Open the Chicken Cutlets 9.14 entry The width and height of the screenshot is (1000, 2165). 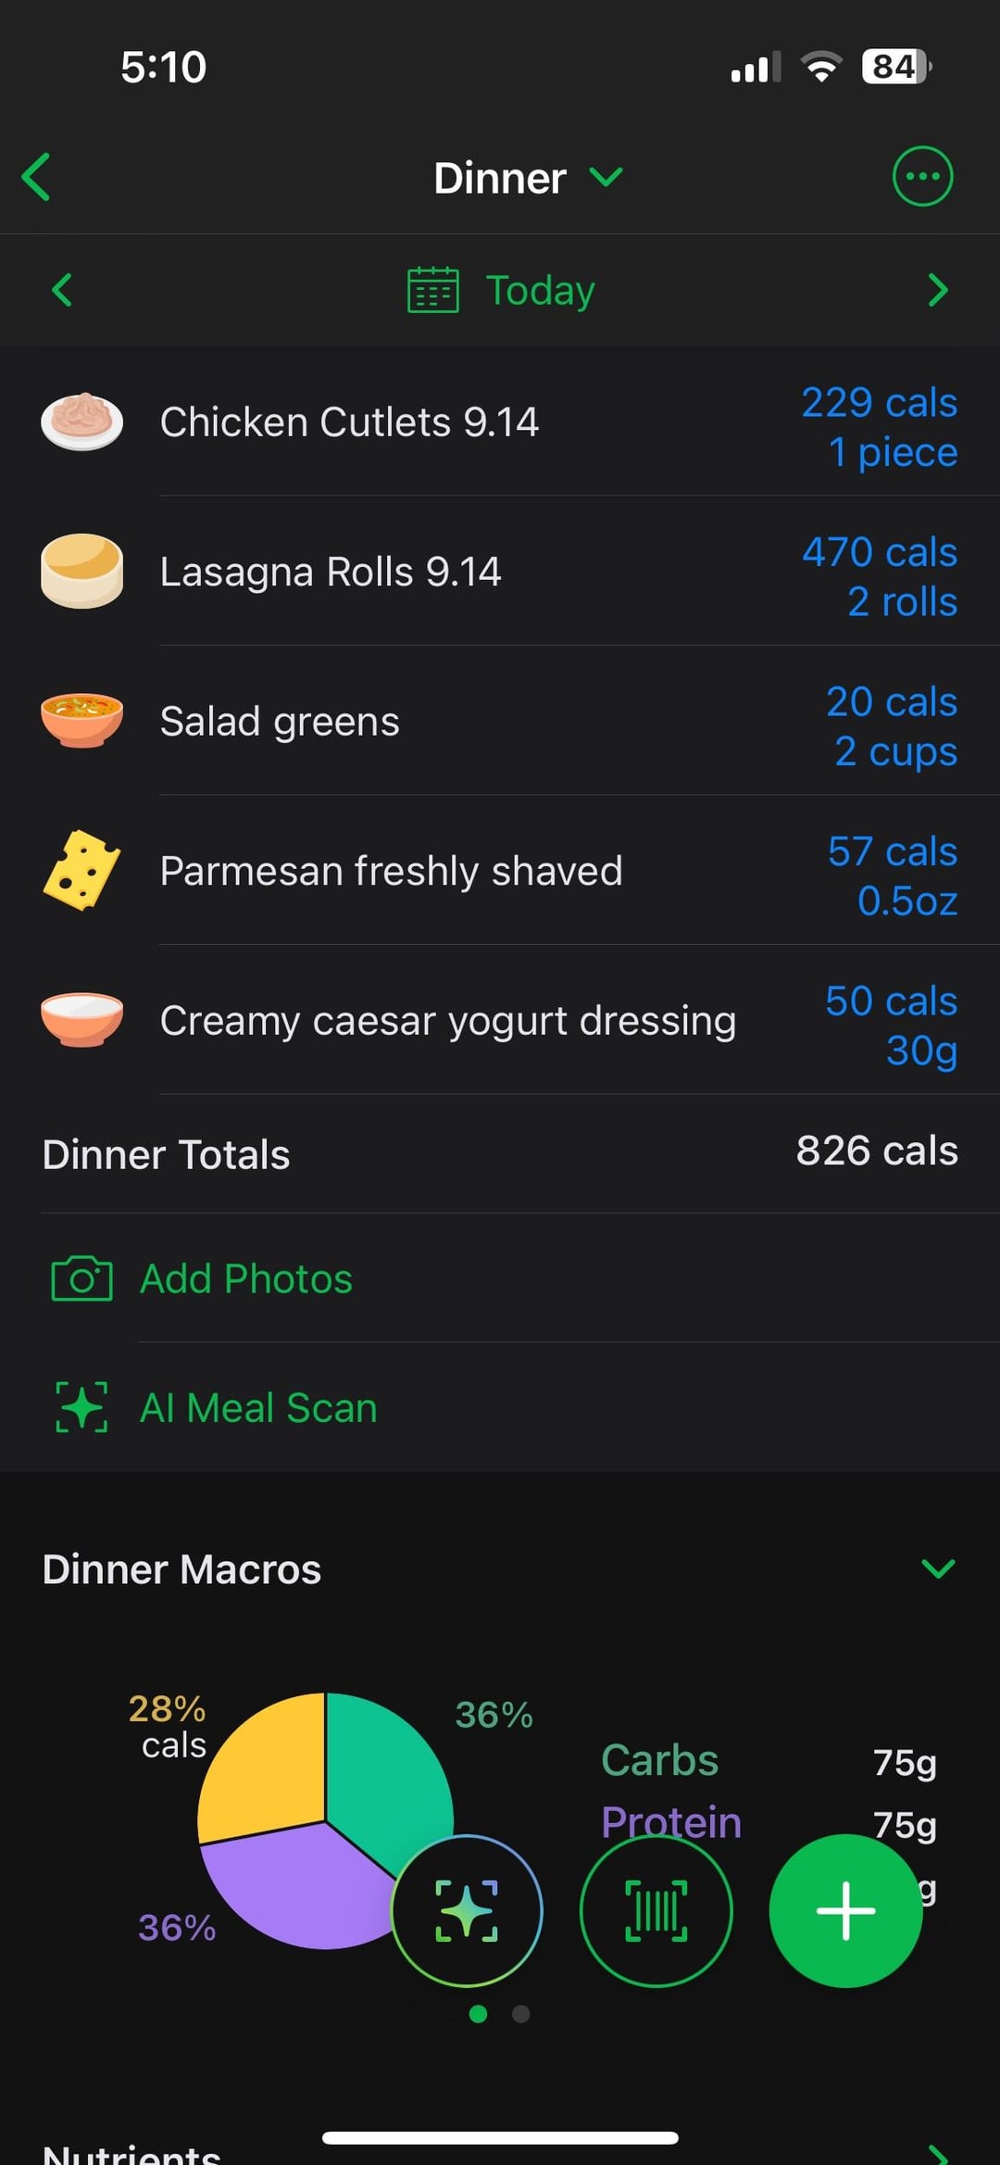tap(349, 422)
